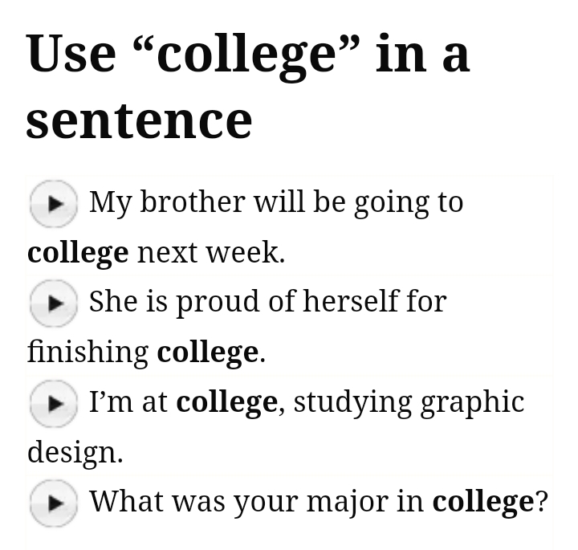Click the word "finishing"
The width and height of the screenshot is (578, 550).
point(88,352)
